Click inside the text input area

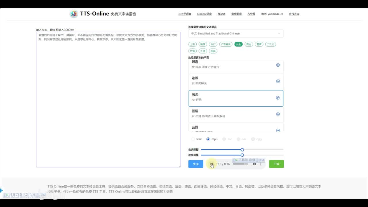coord(108,101)
